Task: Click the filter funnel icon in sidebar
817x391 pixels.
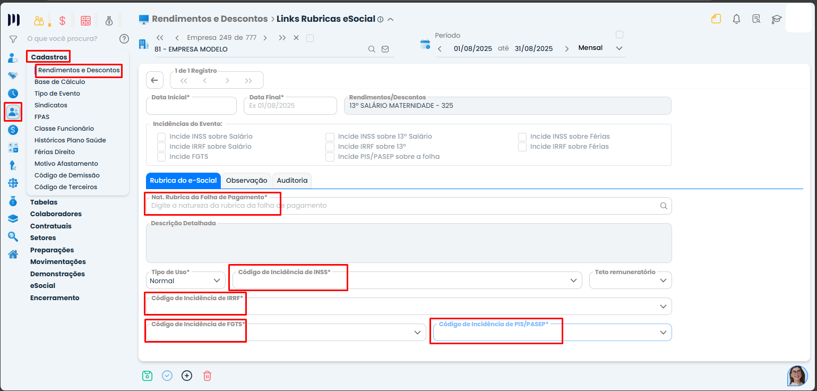Action: [13, 39]
